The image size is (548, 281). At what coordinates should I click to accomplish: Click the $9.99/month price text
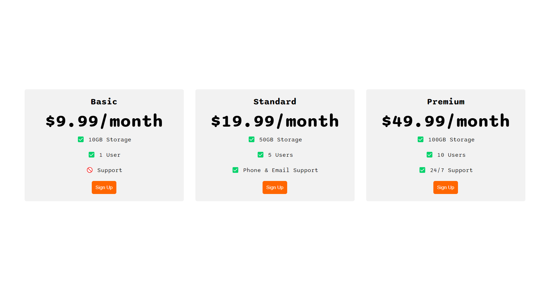coord(104,121)
